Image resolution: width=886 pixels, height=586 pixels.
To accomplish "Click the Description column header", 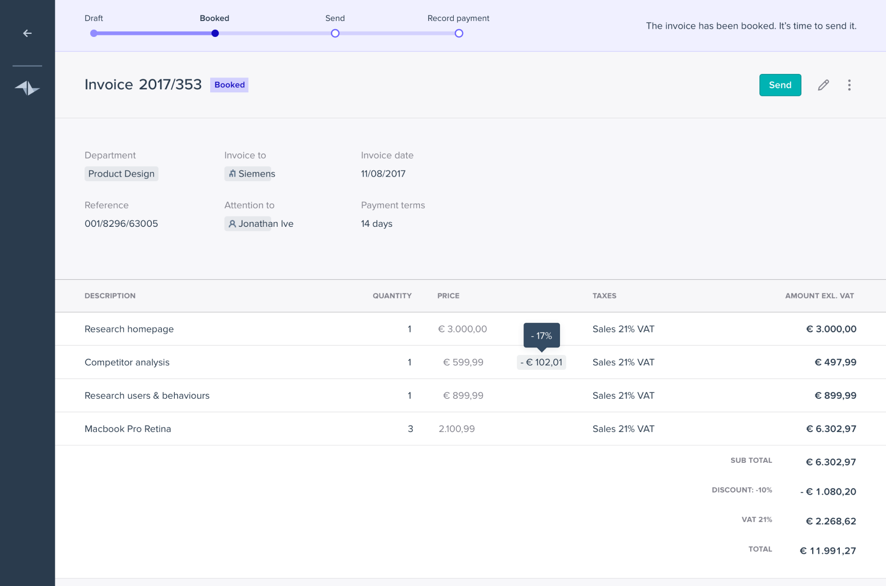I will tap(110, 296).
